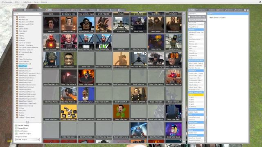Select the Sound Editor - Engine tool
This screenshot has width=262, height=147.
point(196,73)
